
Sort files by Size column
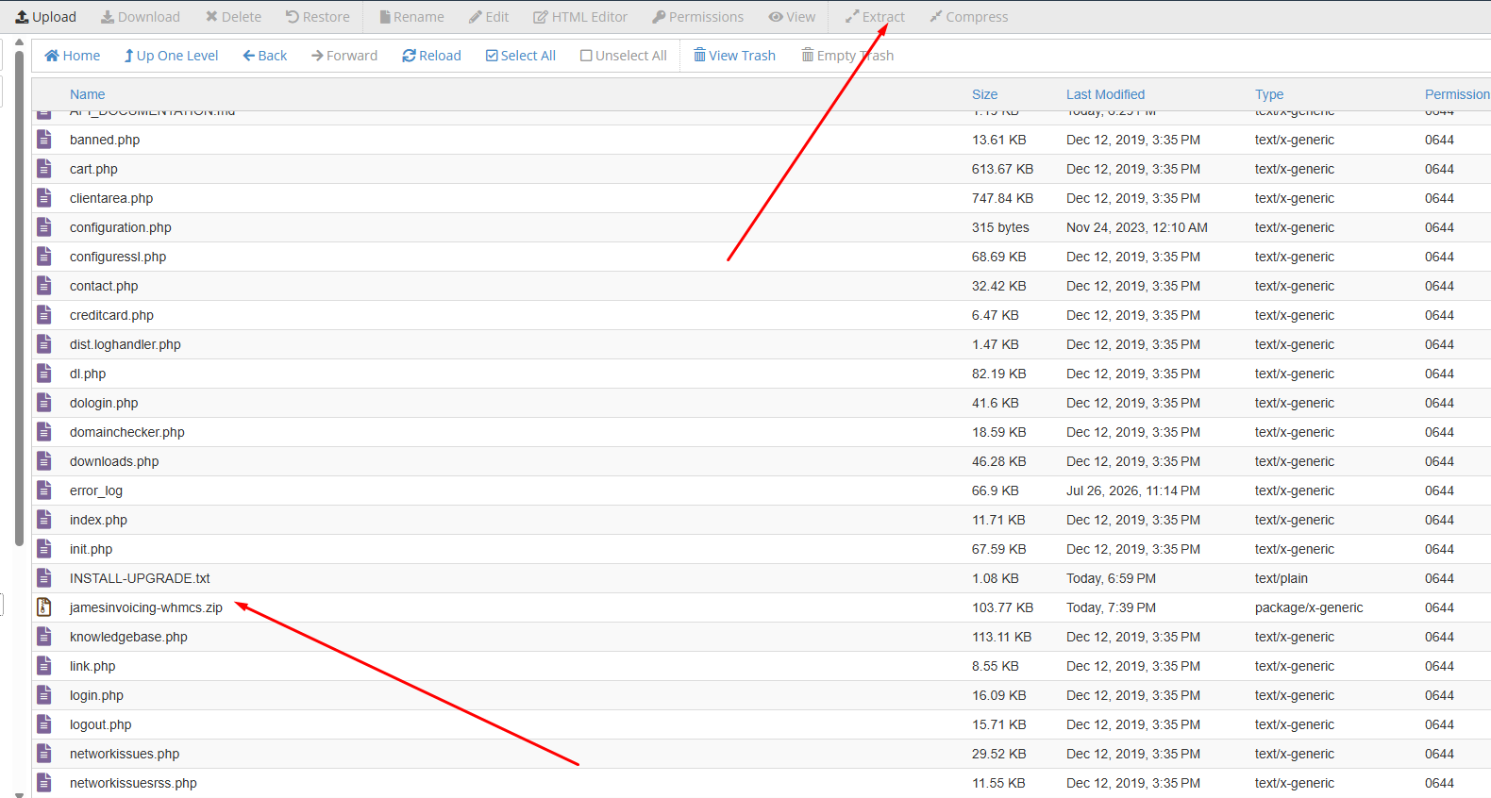pyautogui.click(x=984, y=94)
